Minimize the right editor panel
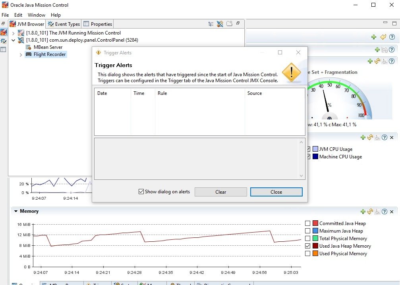Image resolution: width=400 pixels, height=285 pixels. click(385, 23)
